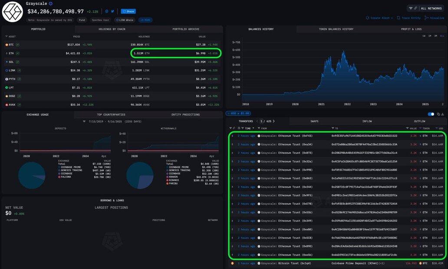Viewport: 448px width, 269px height.
Task: Click the Fund tag
Action: [82, 20]
